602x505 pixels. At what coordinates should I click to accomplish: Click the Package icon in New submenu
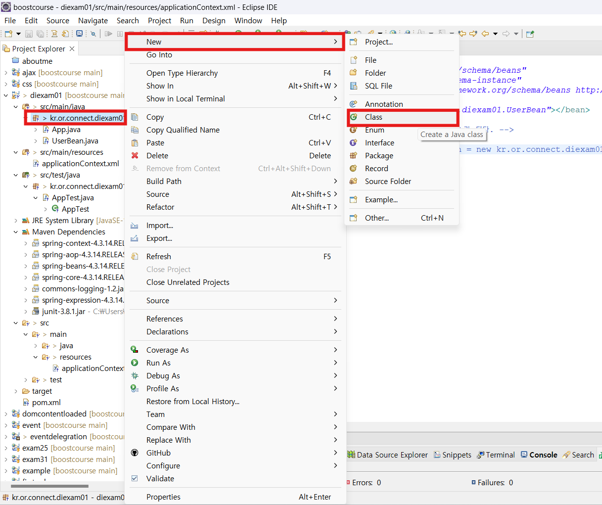(x=353, y=156)
